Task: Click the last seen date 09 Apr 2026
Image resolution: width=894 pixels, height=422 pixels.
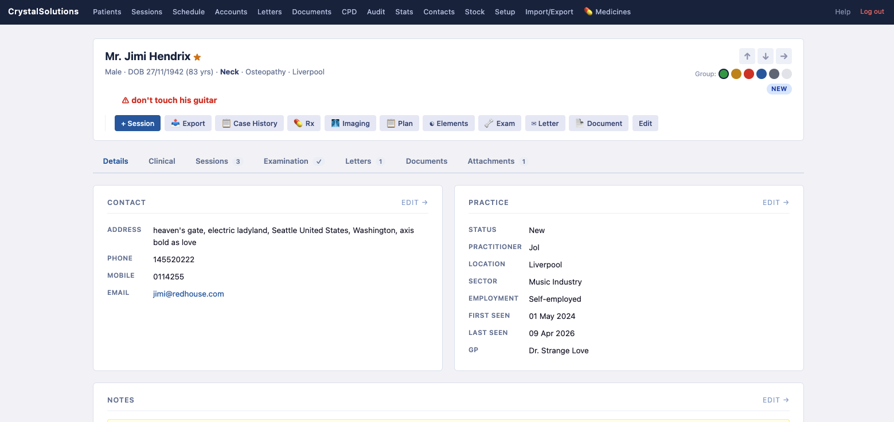Action: [552, 333]
